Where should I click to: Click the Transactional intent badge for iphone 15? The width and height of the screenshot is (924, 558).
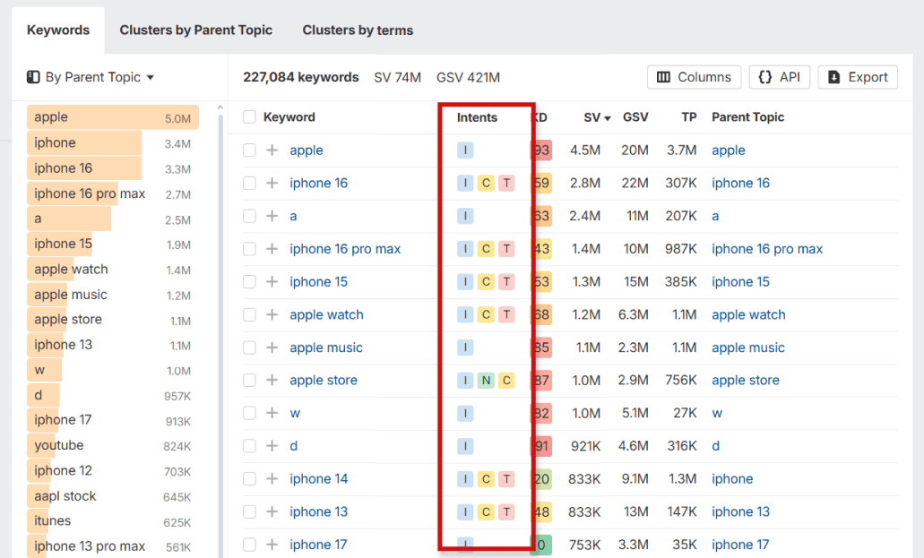click(x=506, y=281)
